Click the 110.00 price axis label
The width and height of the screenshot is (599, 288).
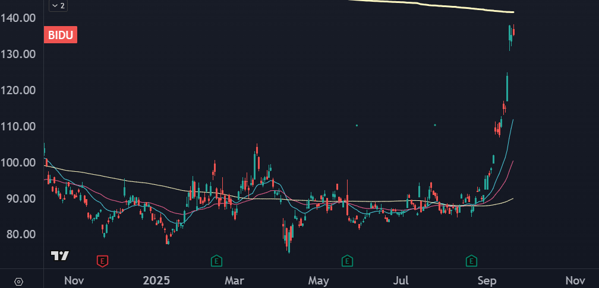pyautogui.click(x=18, y=126)
